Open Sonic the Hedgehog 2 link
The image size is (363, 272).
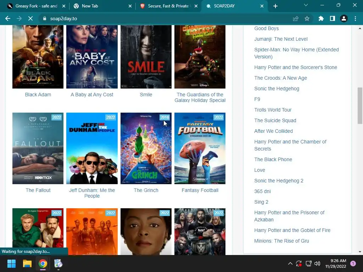[279, 181]
